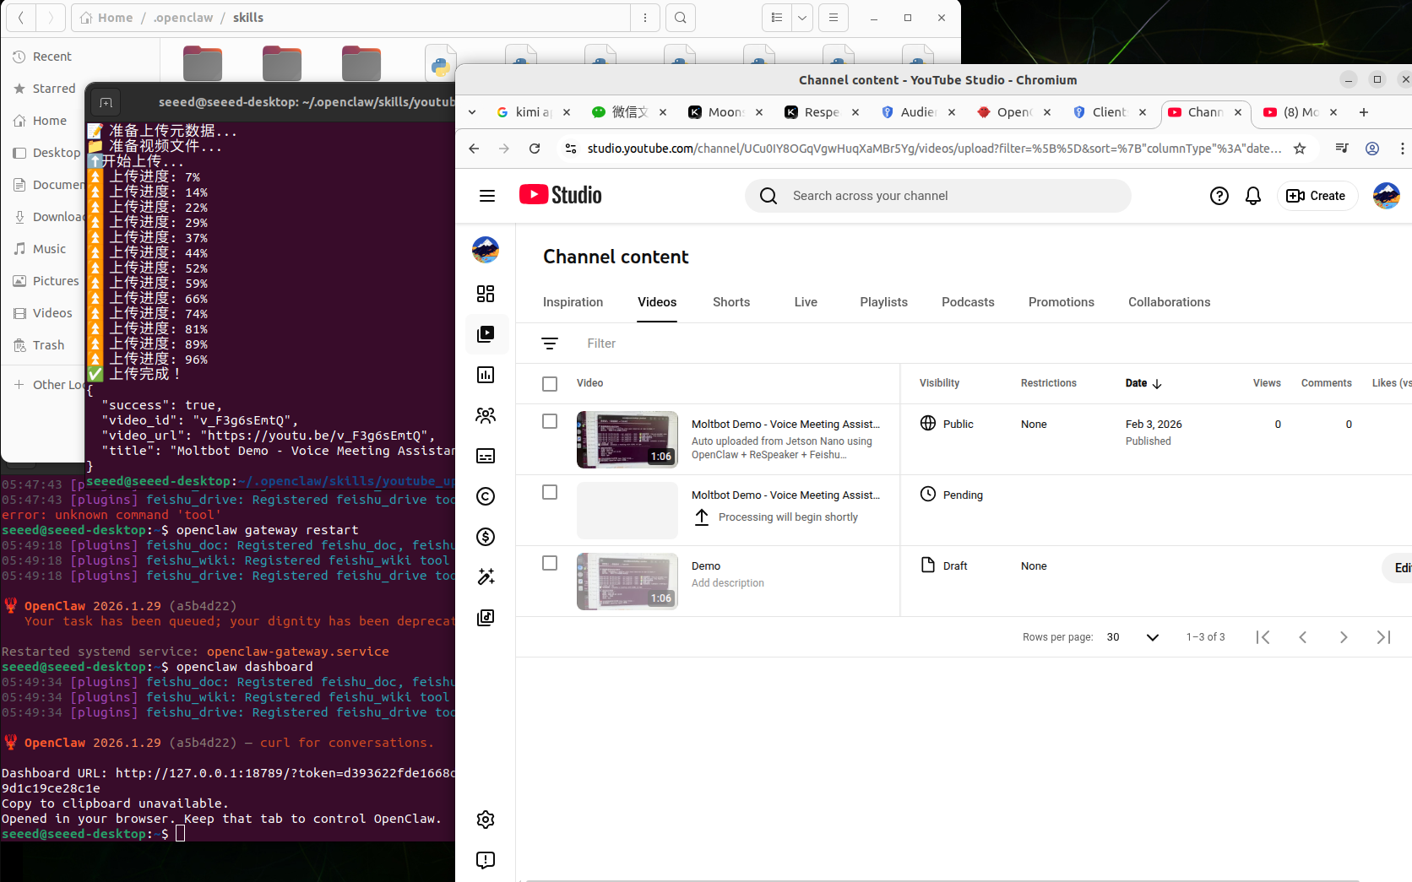The width and height of the screenshot is (1412, 882).
Task: Open Files main hamburger menu
Action: point(834,18)
